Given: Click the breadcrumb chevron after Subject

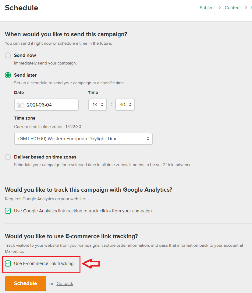Looking at the screenshot, I should [220, 8].
